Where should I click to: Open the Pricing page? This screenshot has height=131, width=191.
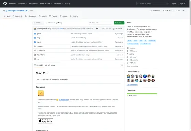67,4
